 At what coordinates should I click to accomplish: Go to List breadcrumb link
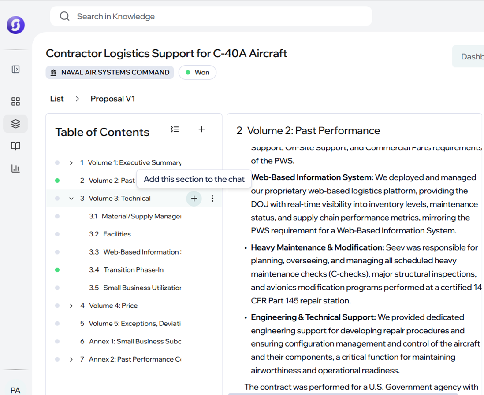(x=57, y=99)
